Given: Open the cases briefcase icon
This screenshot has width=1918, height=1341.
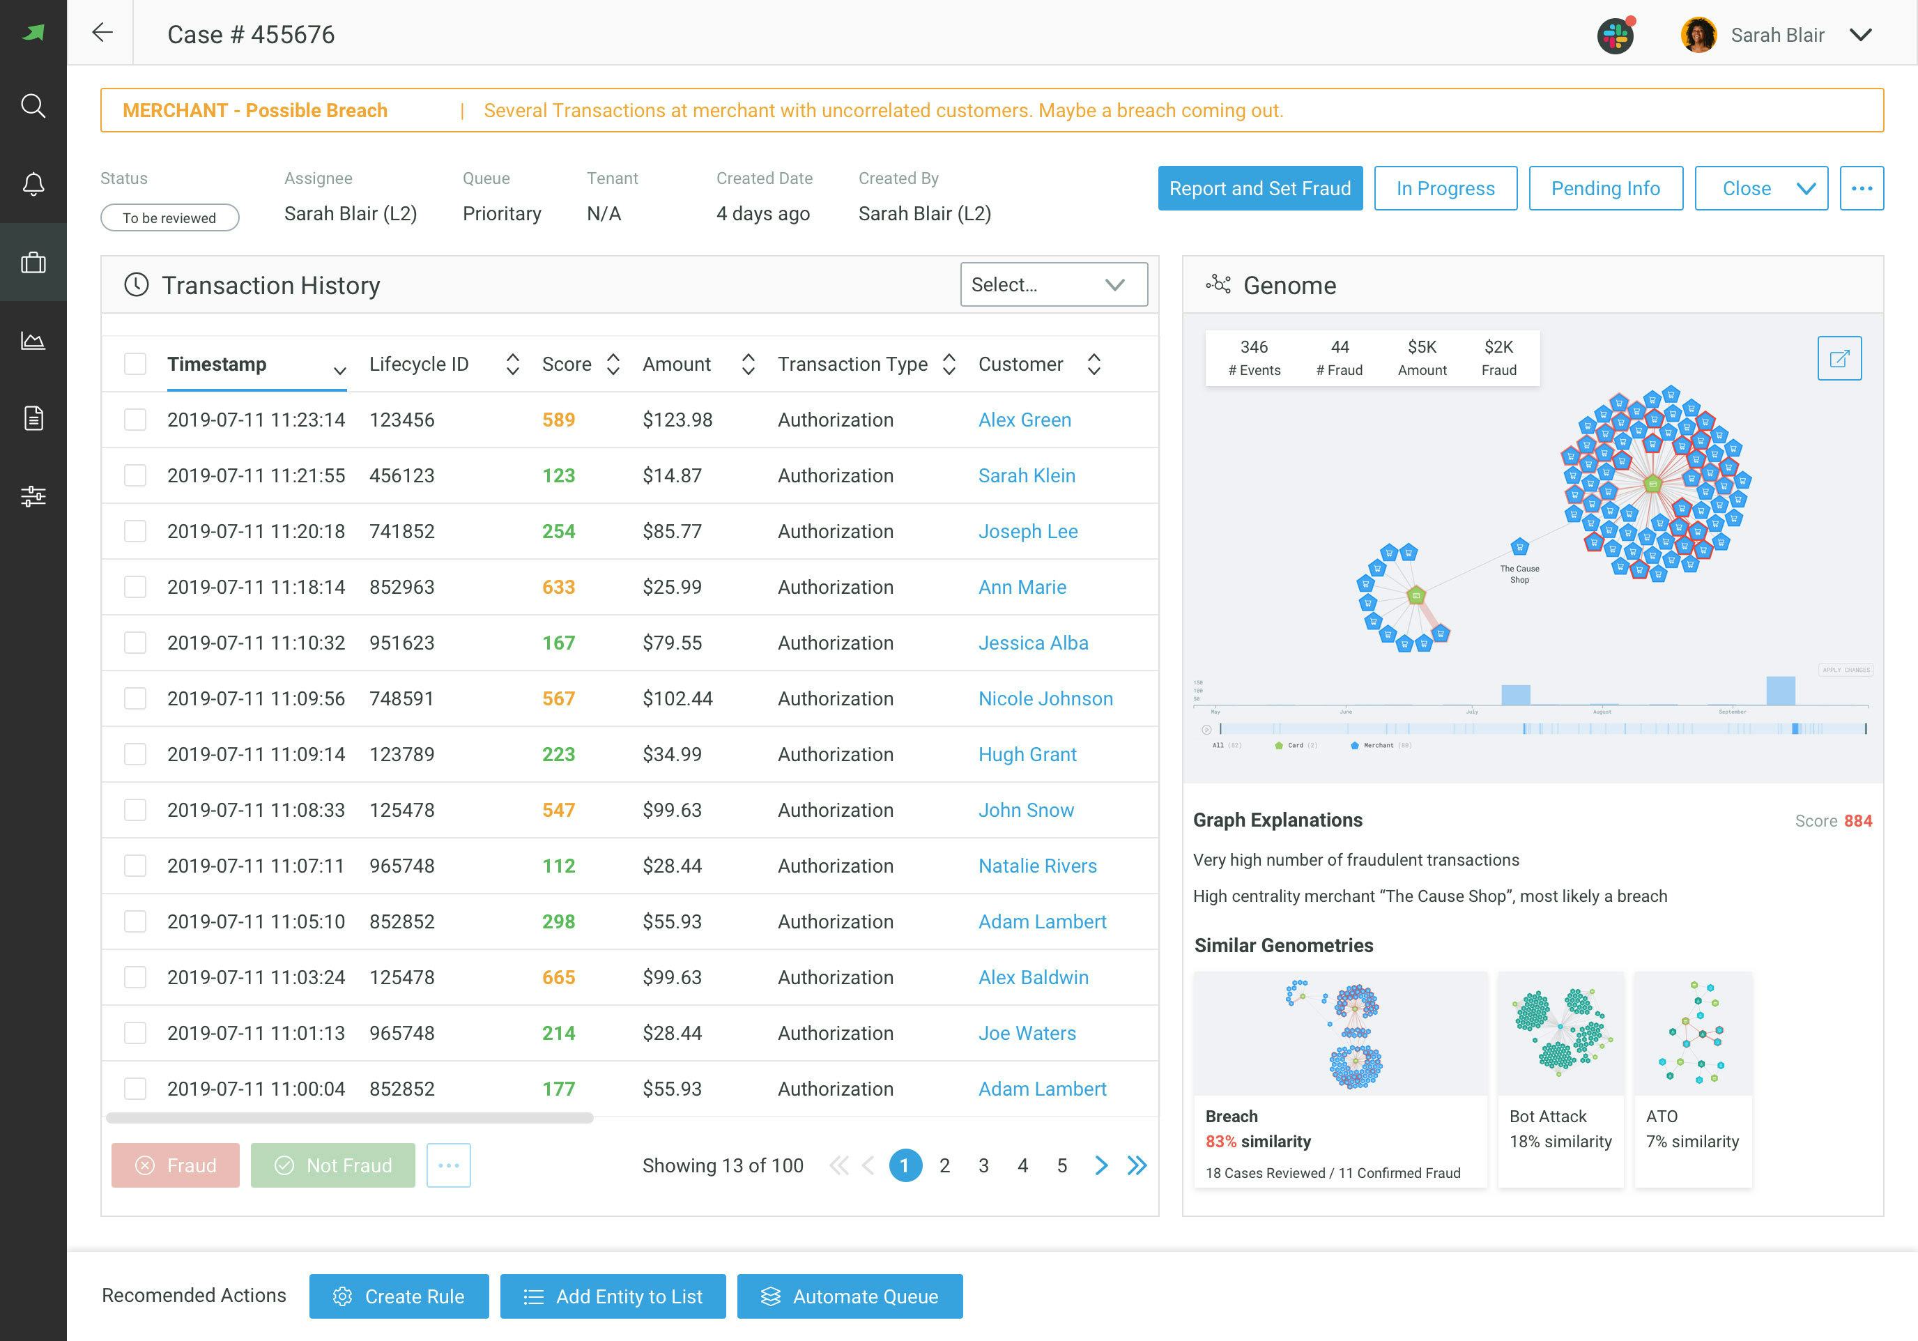Looking at the screenshot, I should pos(33,262).
